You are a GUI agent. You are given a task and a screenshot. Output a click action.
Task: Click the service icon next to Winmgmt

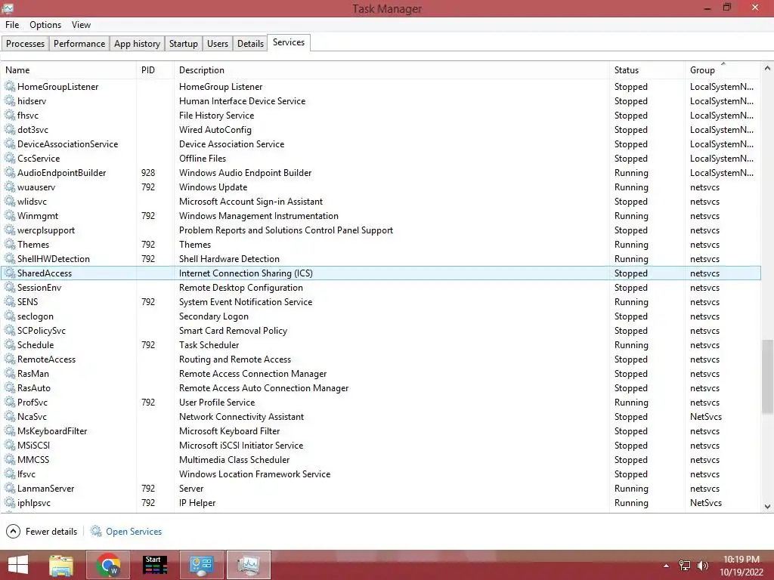click(10, 215)
